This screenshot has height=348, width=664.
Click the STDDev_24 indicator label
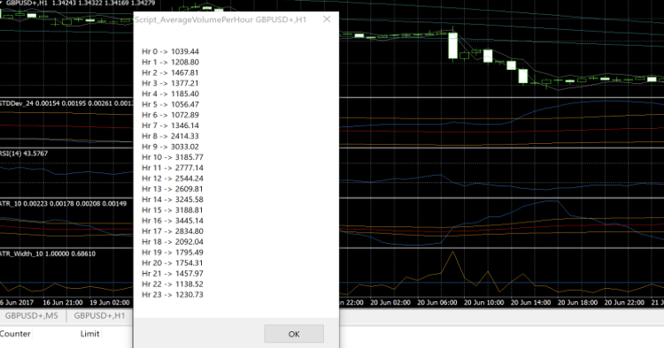click(66, 103)
